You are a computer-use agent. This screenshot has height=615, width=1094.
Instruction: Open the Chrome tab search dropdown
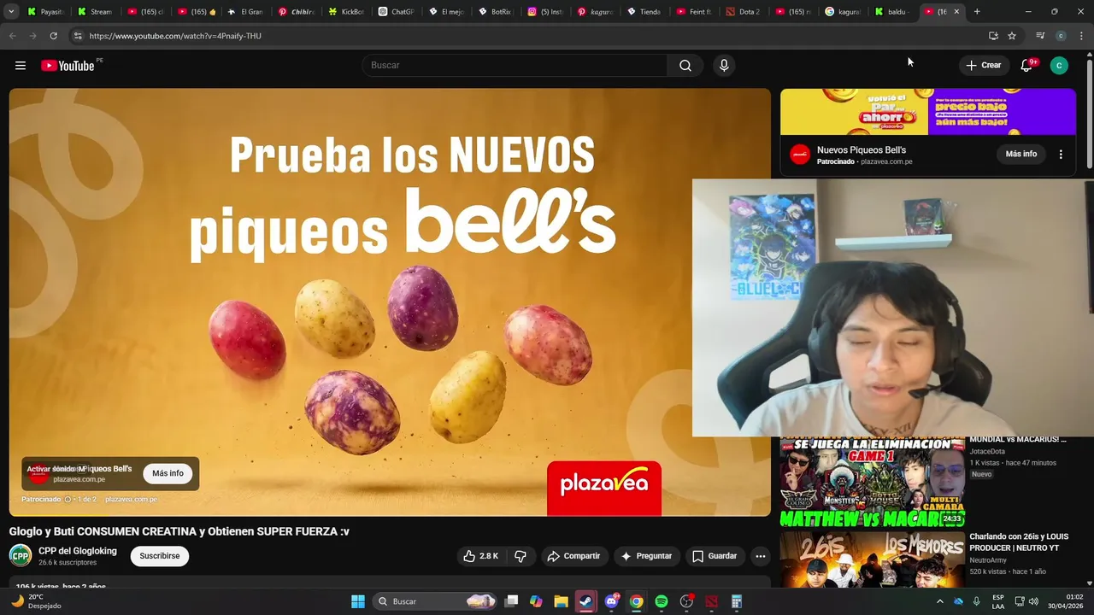click(11, 12)
